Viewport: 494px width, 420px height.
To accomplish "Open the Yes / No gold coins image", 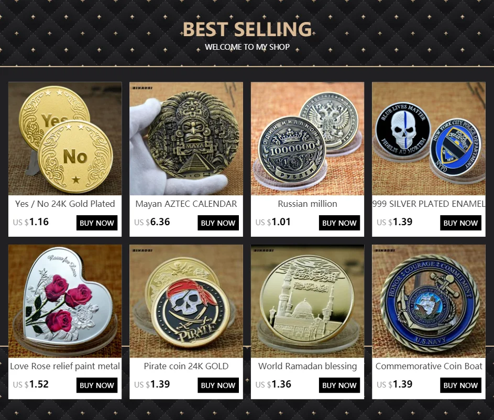I will (x=65, y=139).
